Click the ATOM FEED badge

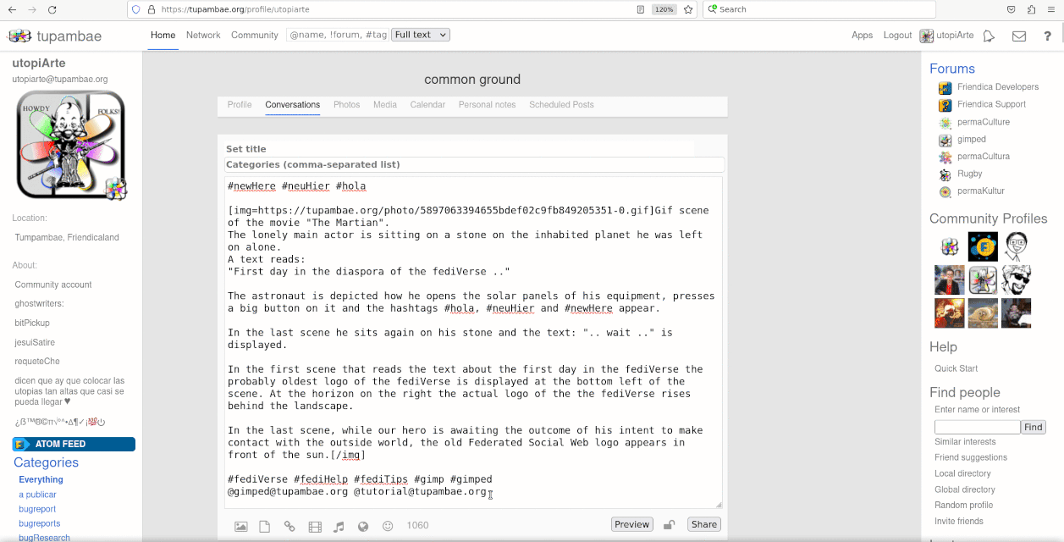tap(74, 444)
